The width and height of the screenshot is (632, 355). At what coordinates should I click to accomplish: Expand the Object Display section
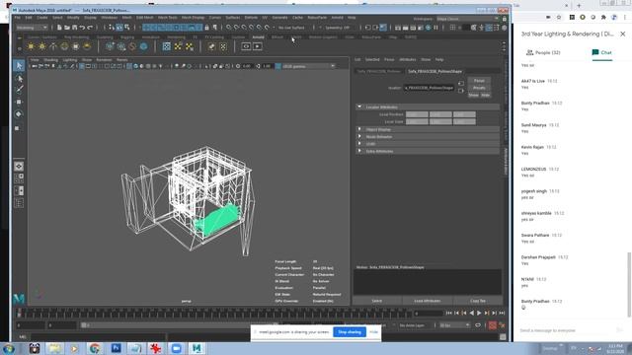359,129
